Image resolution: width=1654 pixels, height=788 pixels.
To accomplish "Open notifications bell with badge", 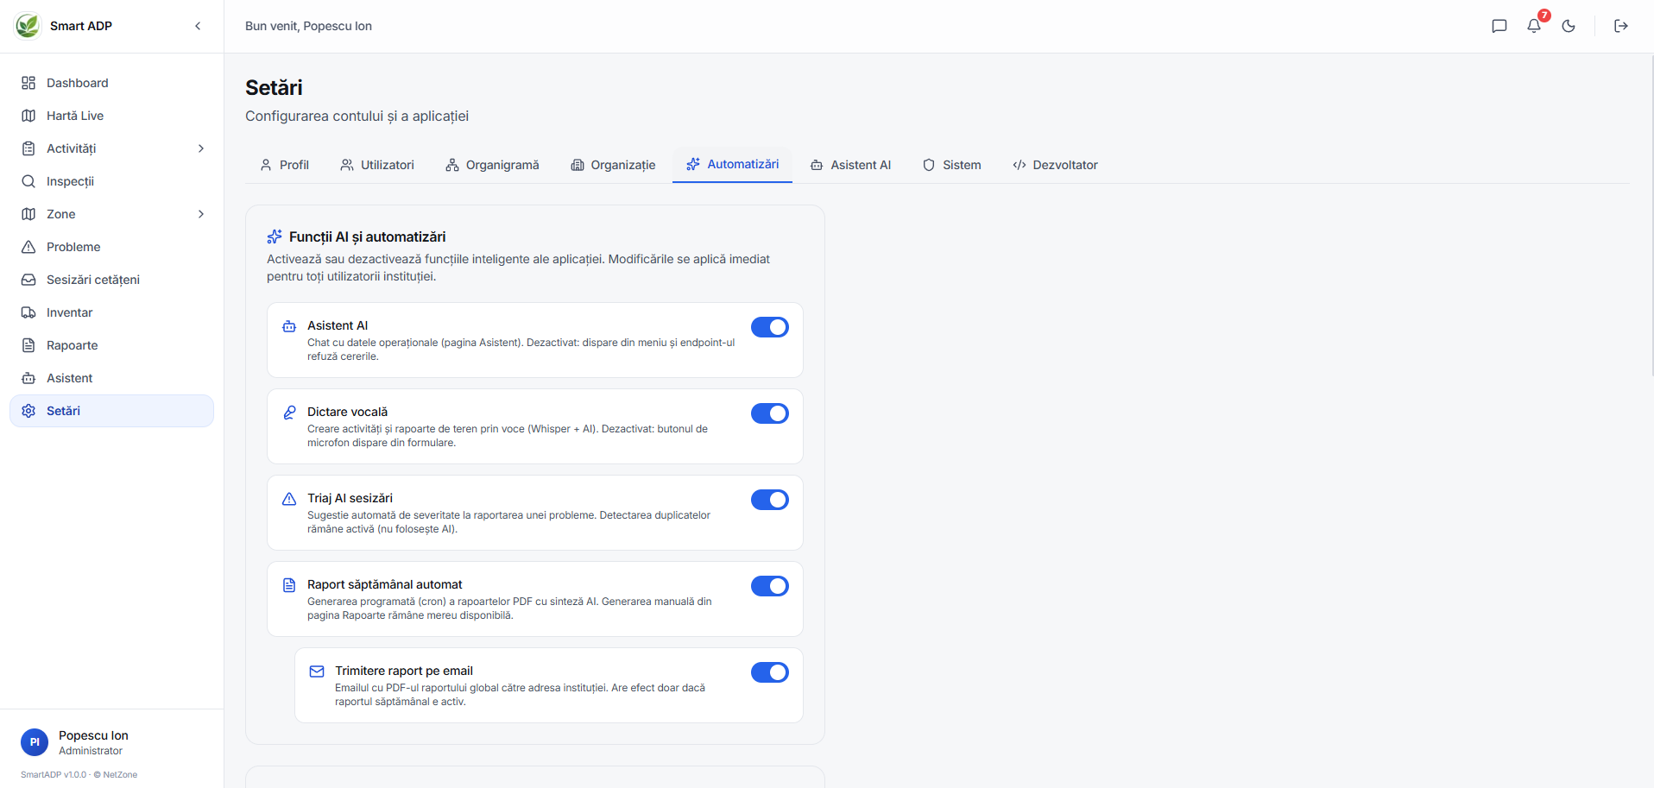I will click(1535, 25).
